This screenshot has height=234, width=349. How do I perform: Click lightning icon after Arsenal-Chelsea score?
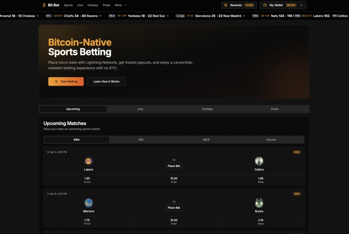(37, 16)
